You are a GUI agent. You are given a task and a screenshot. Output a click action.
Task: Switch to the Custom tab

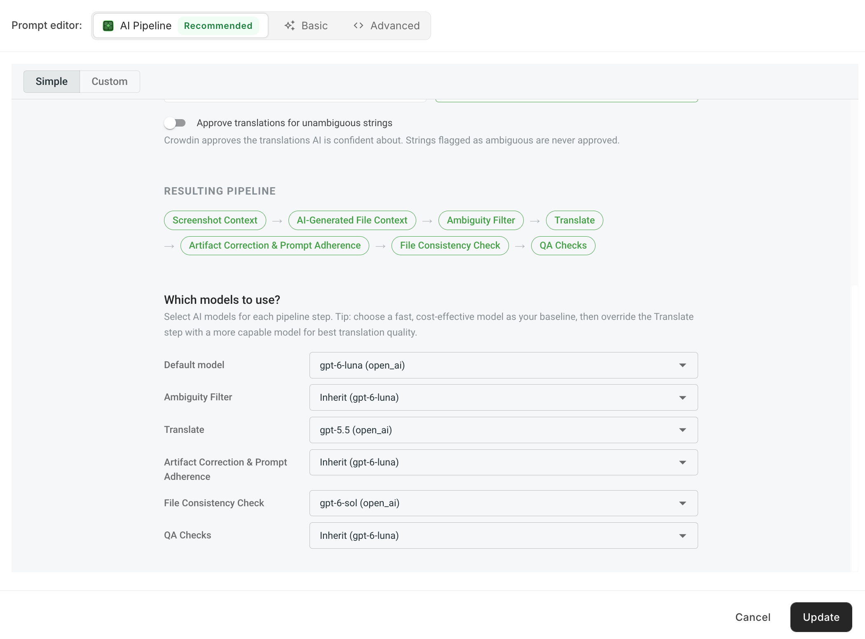click(110, 82)
